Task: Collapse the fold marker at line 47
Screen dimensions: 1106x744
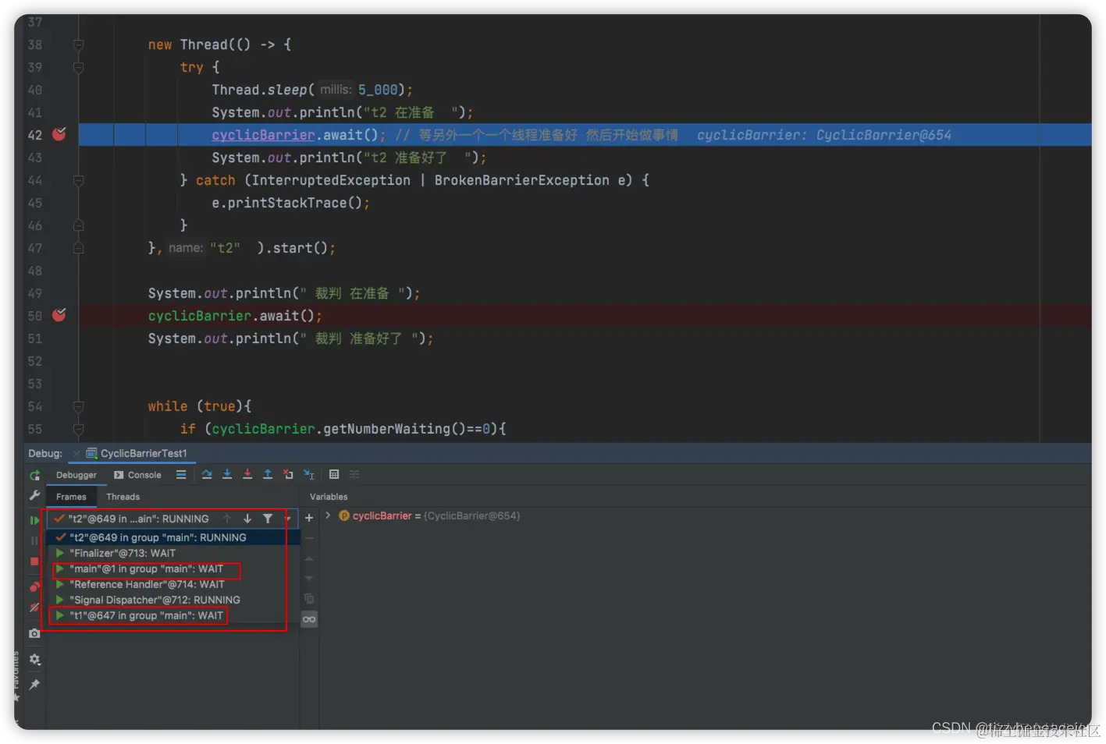Action: [x=78, y=248]
